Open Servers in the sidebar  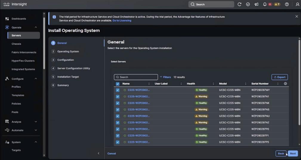point(24,35)
